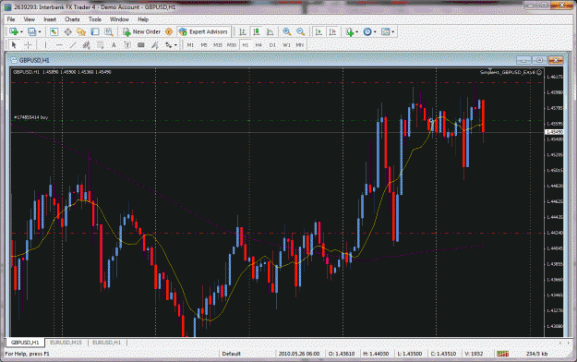This screenshot has width=577, height=362.
Task: Click the Profiles toolbar icon
Action: point(31,32)
